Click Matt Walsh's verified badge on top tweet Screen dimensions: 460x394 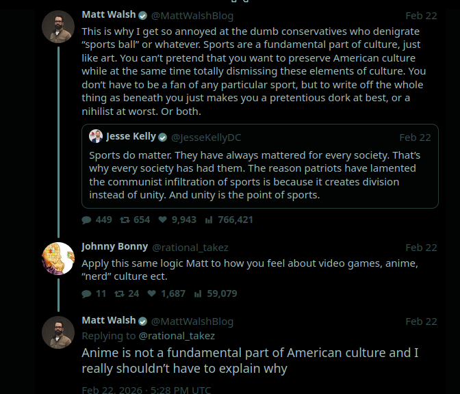(x=142, y=15)
